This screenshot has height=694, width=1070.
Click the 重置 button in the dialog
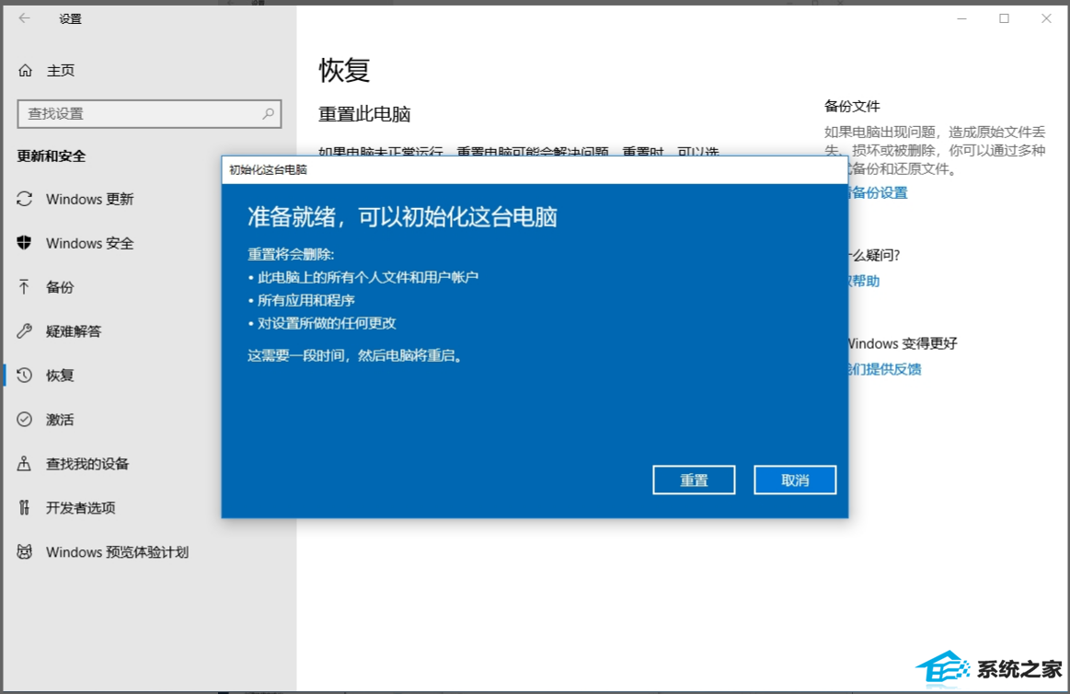click(x=694, y=480)
